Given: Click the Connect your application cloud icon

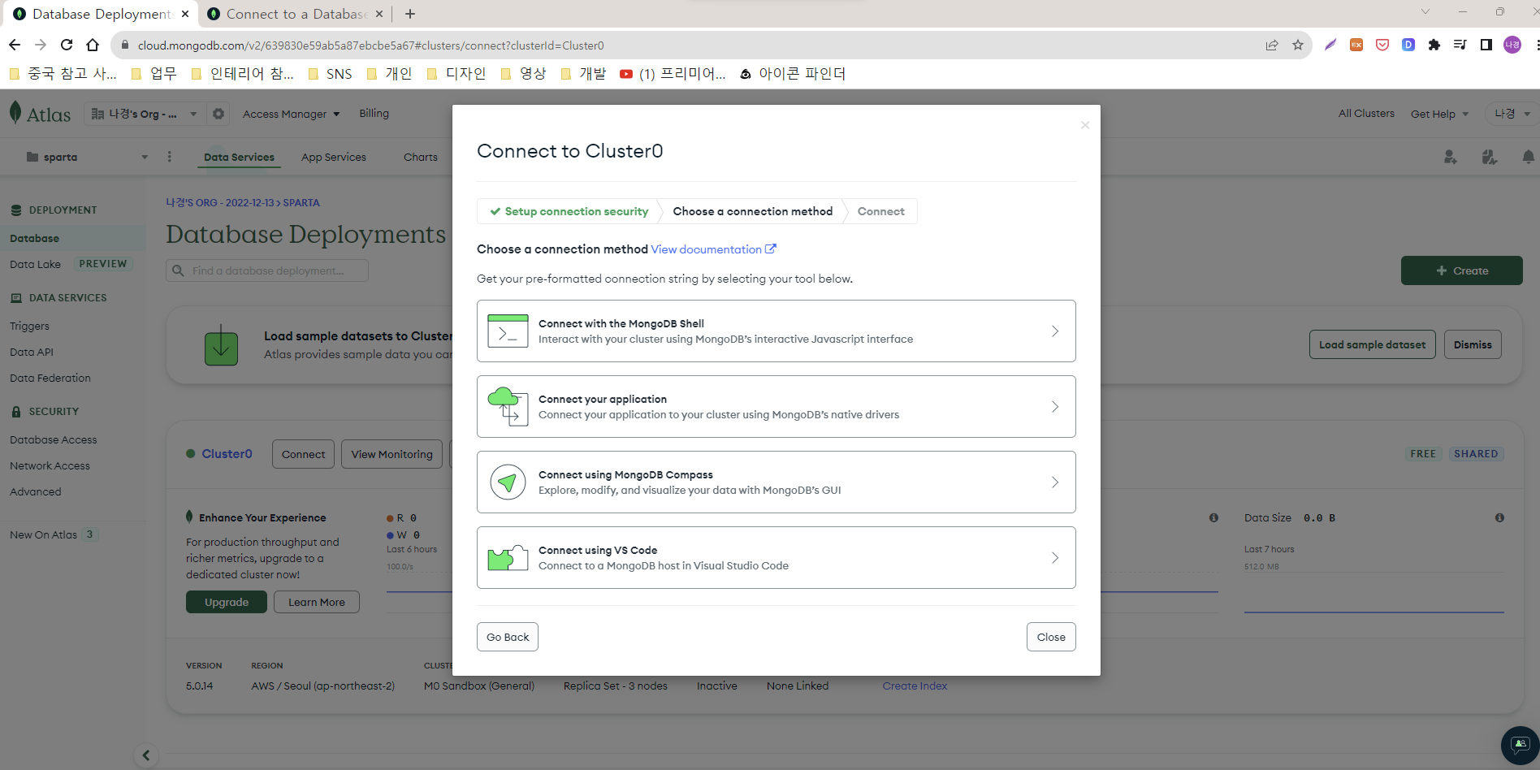Looking at the screenshot, I should click(x=508, y=406).
